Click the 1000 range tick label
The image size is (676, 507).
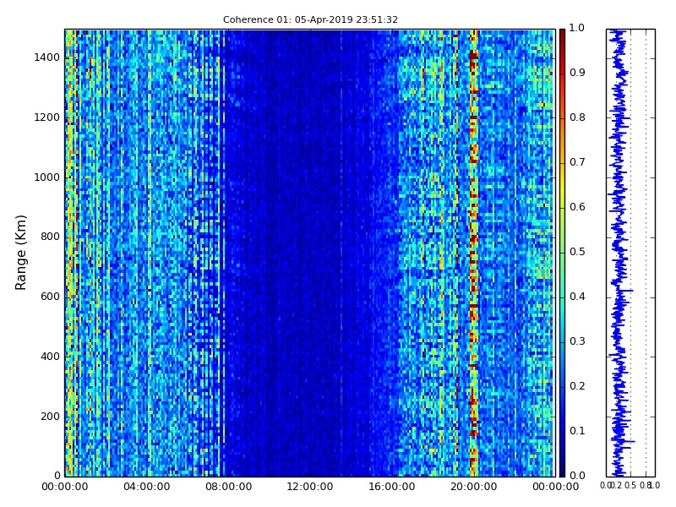click(47, 177)
